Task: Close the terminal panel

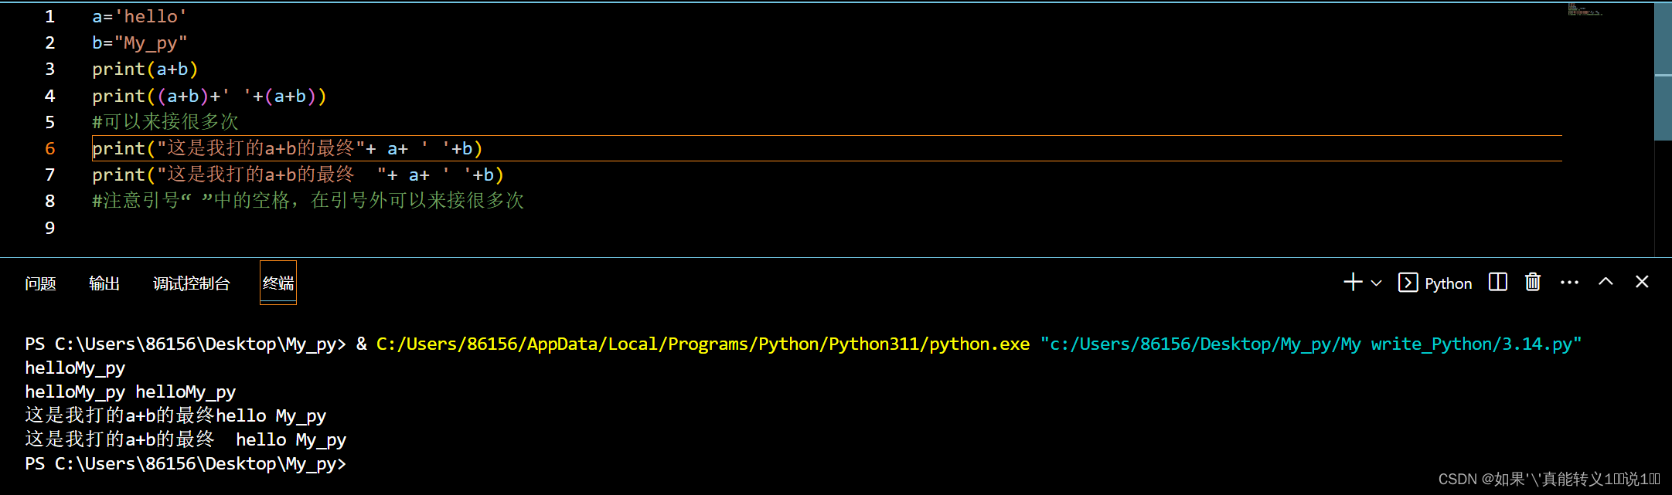Action: [1642, 282]
